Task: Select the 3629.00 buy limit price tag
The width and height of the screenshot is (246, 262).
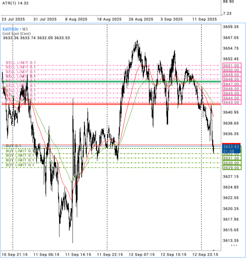Action: [232, 168]
